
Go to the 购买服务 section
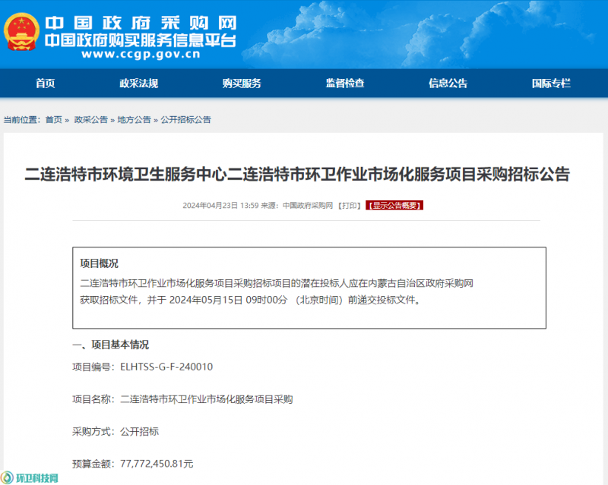coord(242,83)
